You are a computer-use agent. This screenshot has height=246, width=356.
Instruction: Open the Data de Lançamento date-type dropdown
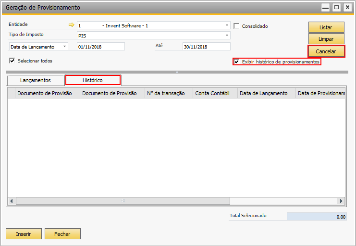pos(64,46)
